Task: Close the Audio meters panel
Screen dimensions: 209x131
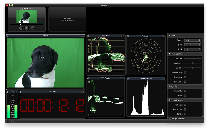Action: coord(8,92)
